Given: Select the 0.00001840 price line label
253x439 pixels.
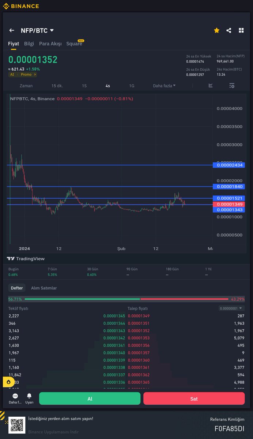Looking at the screenshot, I should (230, 187).
